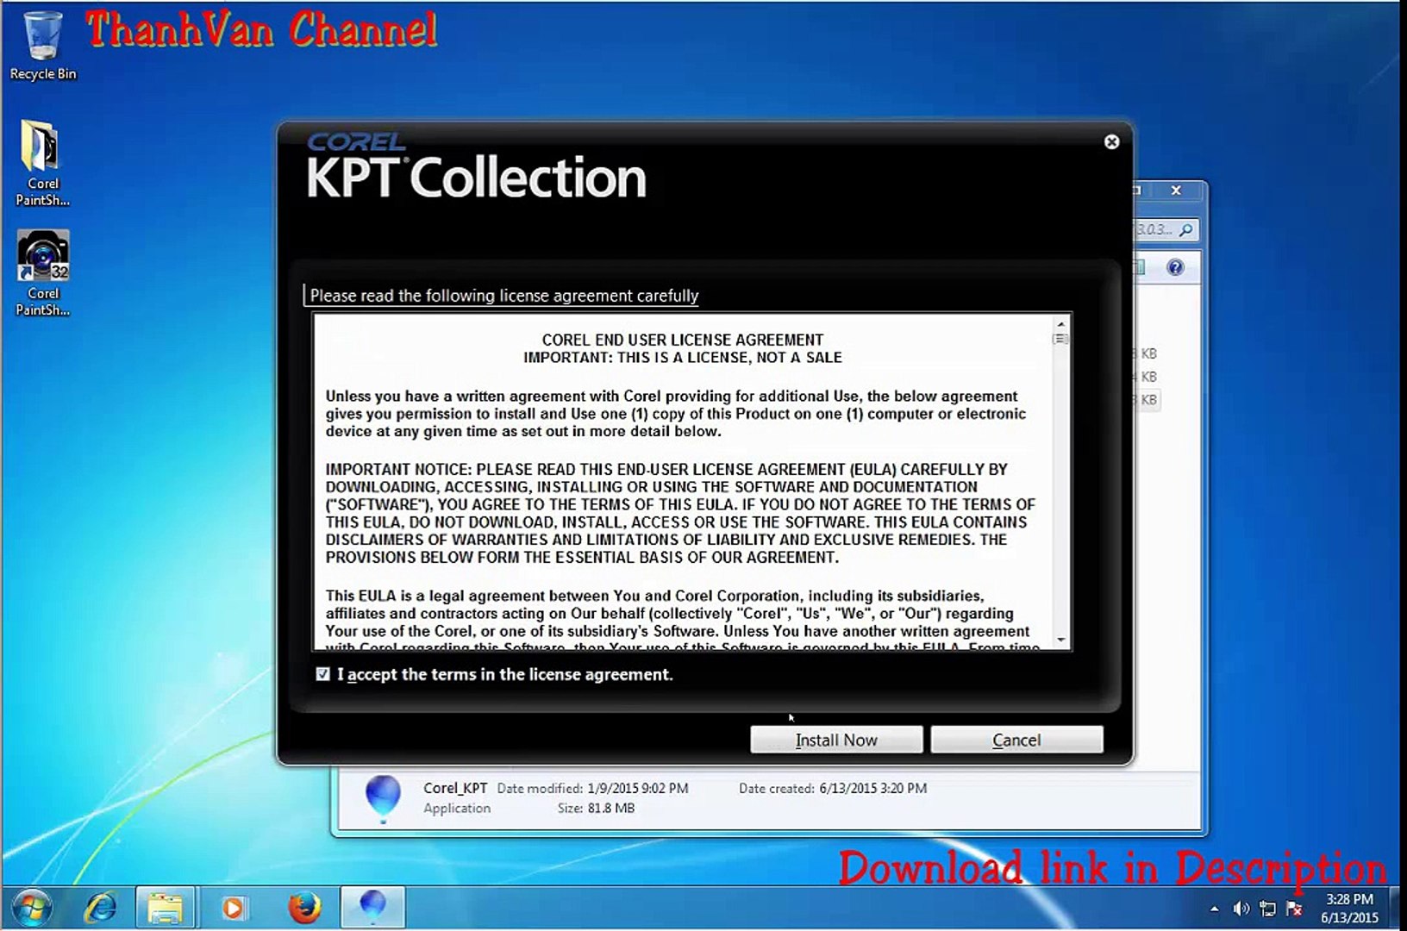1407x931 pixels.
Task: Click license text scrollbar down arrow
Action: [x=1061, y=640]
